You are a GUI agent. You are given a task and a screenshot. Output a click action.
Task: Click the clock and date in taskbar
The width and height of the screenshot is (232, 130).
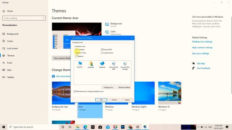(219, 127)
